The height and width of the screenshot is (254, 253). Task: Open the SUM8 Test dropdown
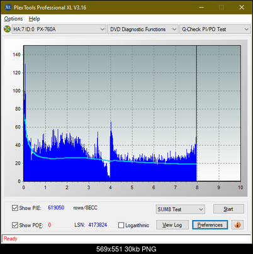tap(181, 209)
